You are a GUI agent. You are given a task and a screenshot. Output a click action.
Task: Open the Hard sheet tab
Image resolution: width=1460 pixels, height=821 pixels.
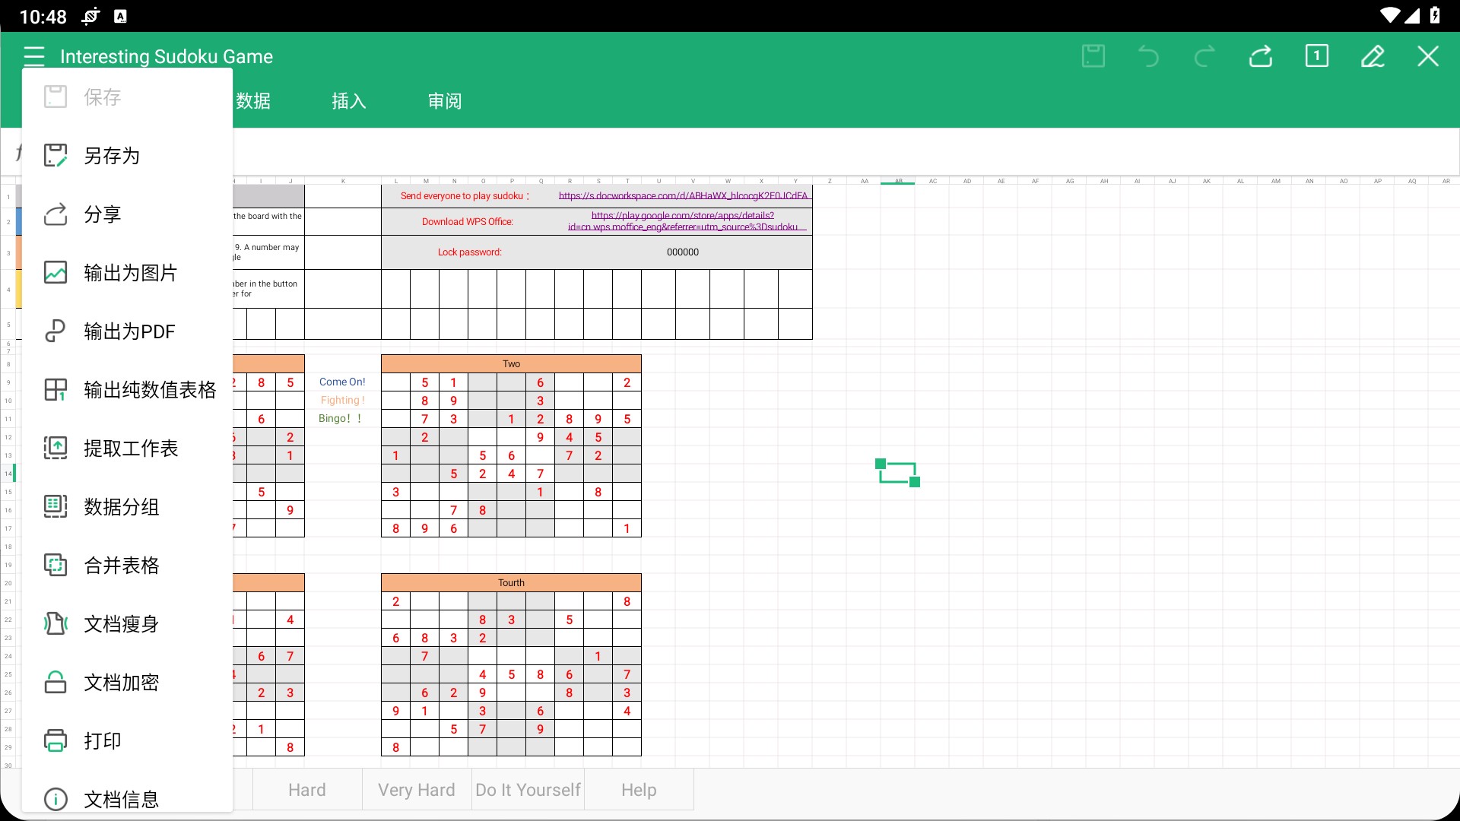click(x=307, y=790)
